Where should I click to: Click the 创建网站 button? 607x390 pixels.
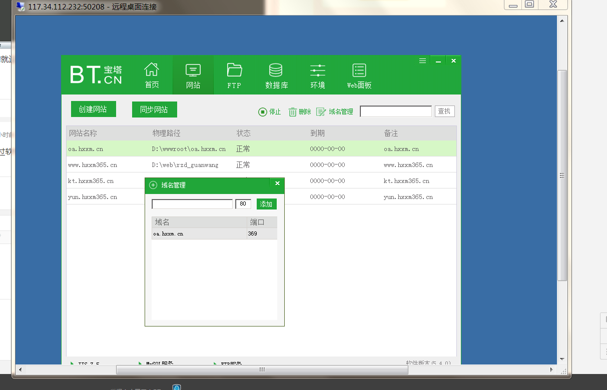(93, 109)
